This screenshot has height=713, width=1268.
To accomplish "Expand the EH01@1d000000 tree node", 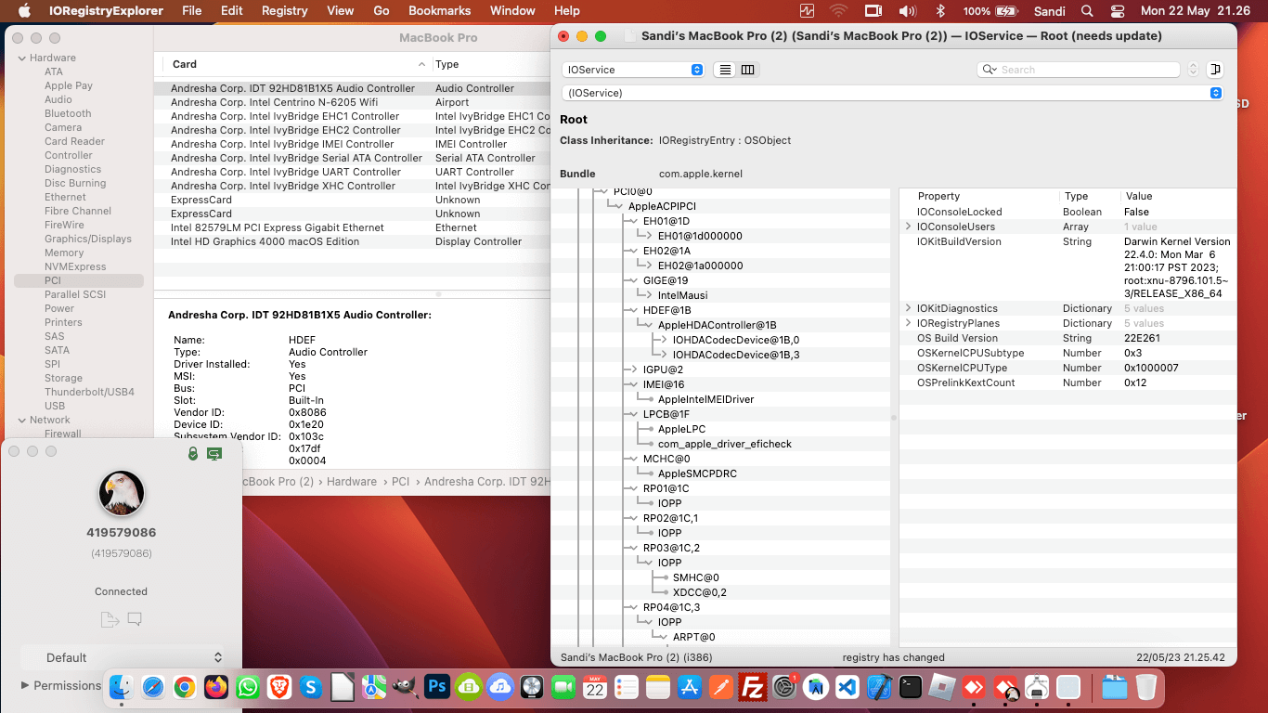I will pyautogui.click(x=649, y=236).
